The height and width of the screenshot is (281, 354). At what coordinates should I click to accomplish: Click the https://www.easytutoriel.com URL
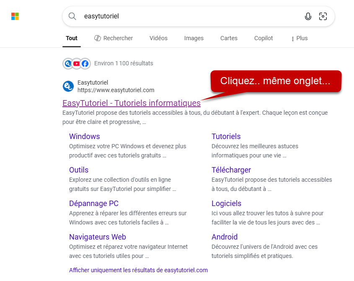pos(116,90)
